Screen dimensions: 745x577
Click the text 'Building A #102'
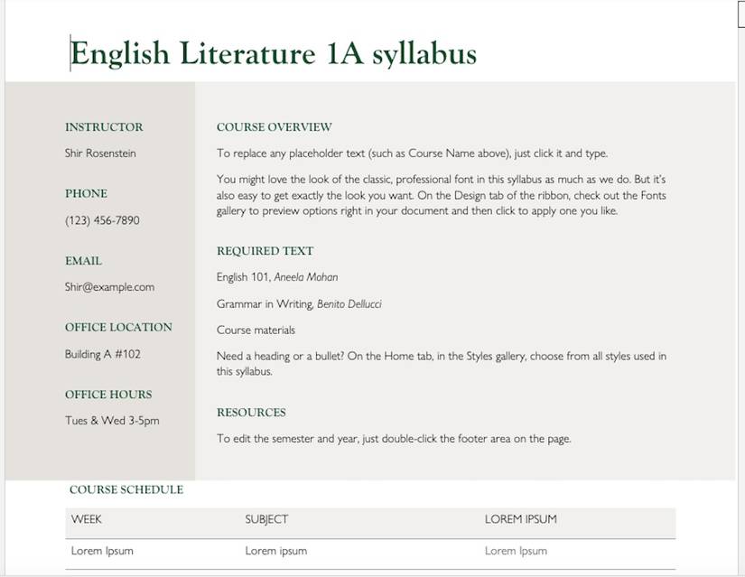click(x=103, y=354)
